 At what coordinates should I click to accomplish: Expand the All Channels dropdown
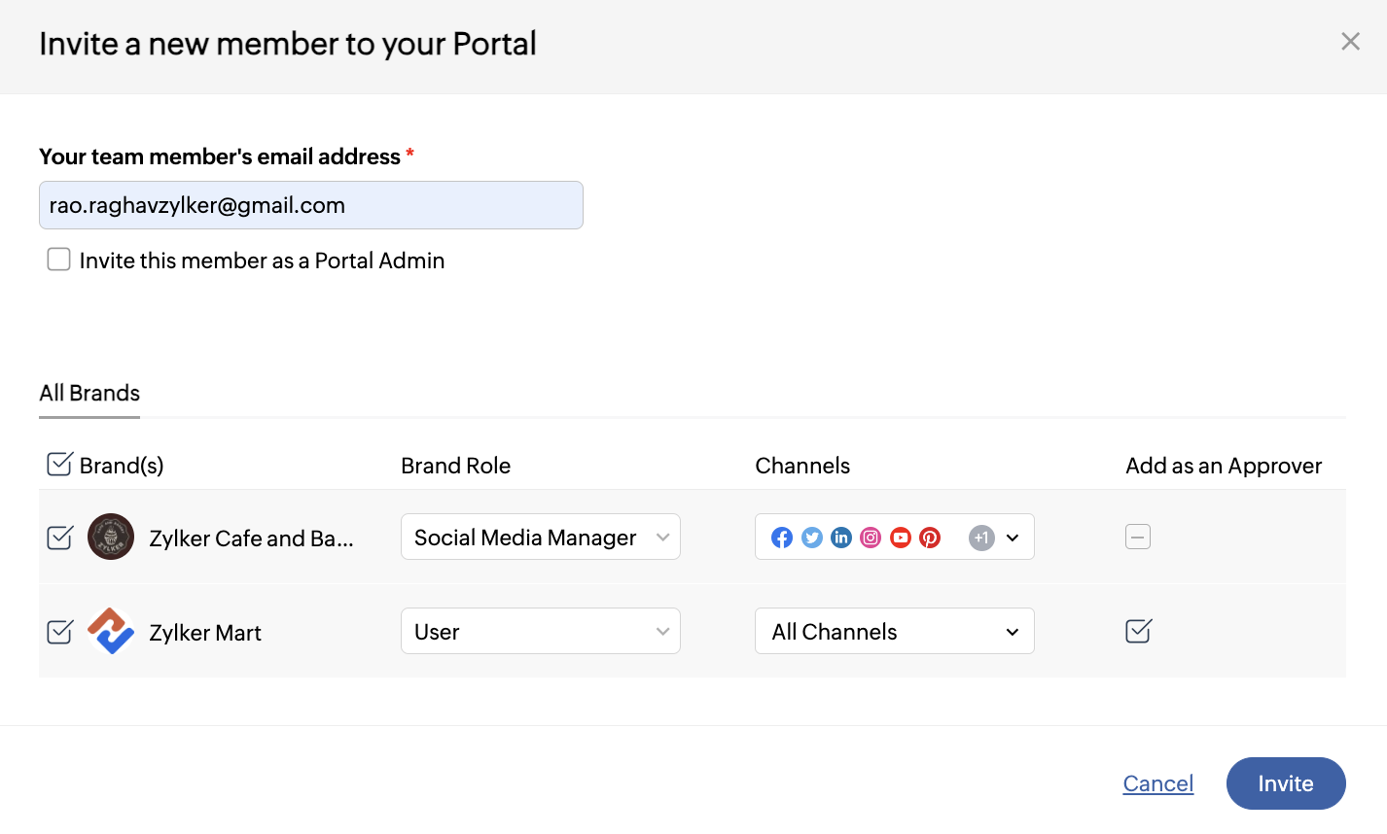894,632
